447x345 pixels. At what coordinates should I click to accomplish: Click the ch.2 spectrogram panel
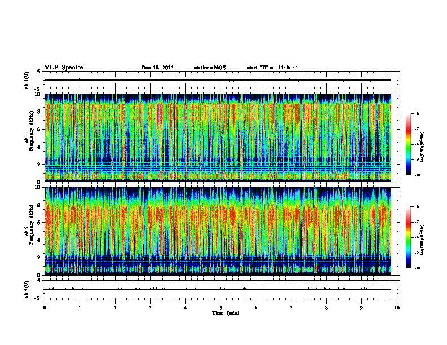(218, 231)
